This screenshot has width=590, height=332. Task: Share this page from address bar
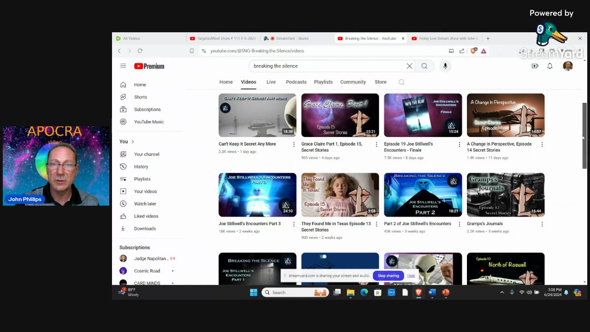pyautogui.click(x=462, y=51)
